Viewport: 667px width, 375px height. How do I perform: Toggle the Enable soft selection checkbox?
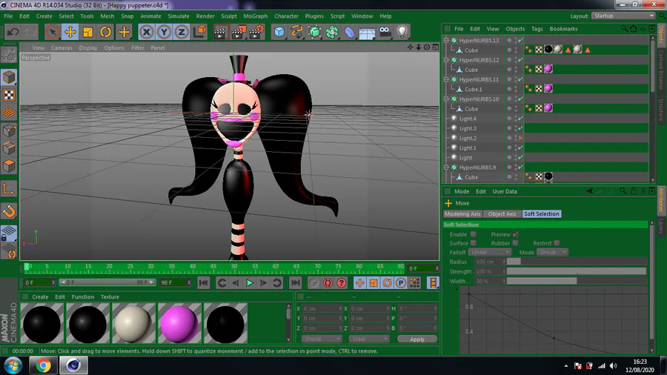[x=473, y=234]
